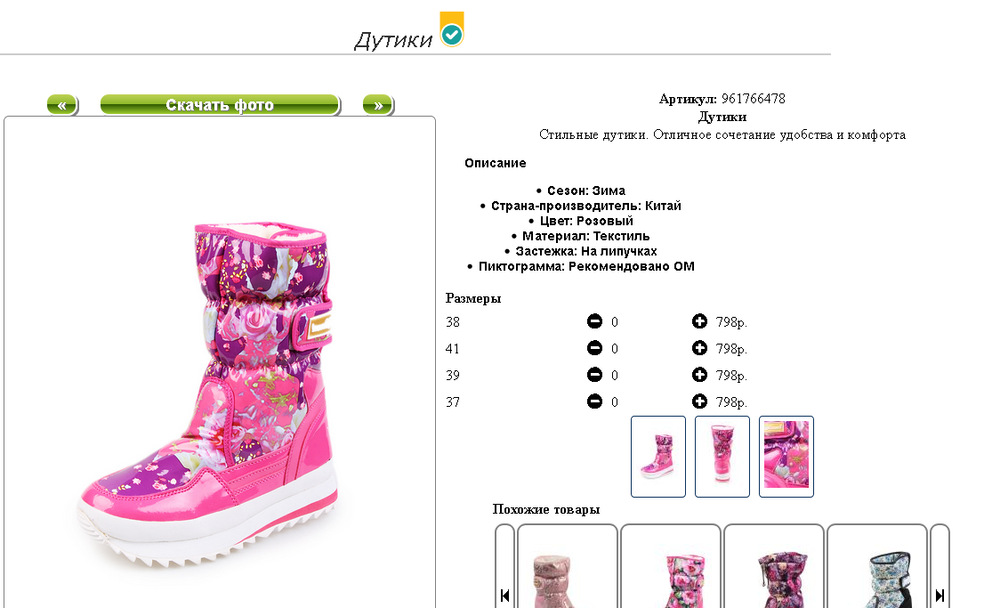Open the beige metallic boot similar item

click(568, 567)
